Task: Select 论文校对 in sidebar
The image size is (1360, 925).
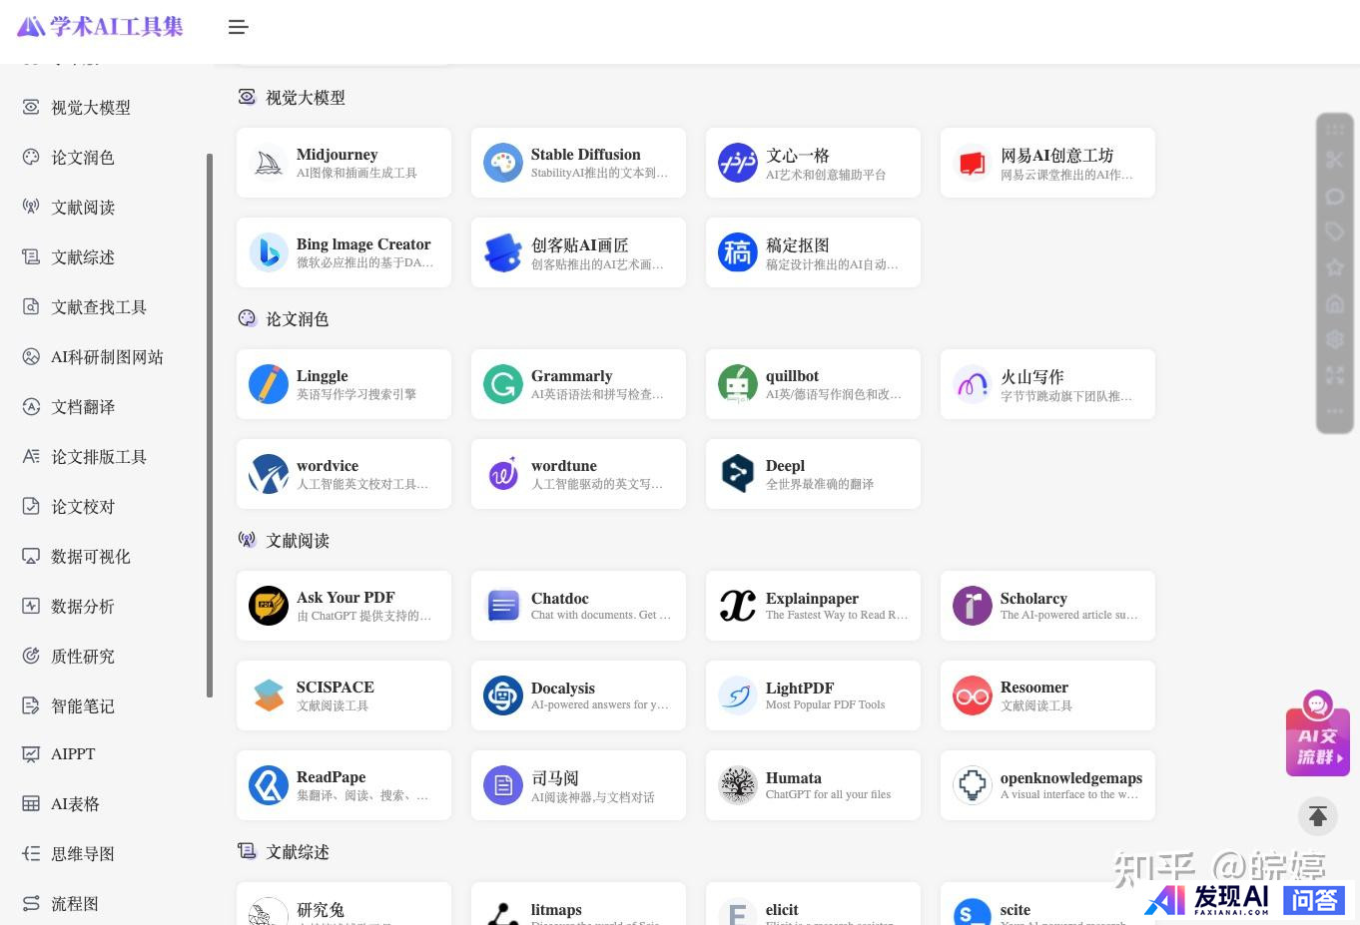Action: [x=83, y=507]
